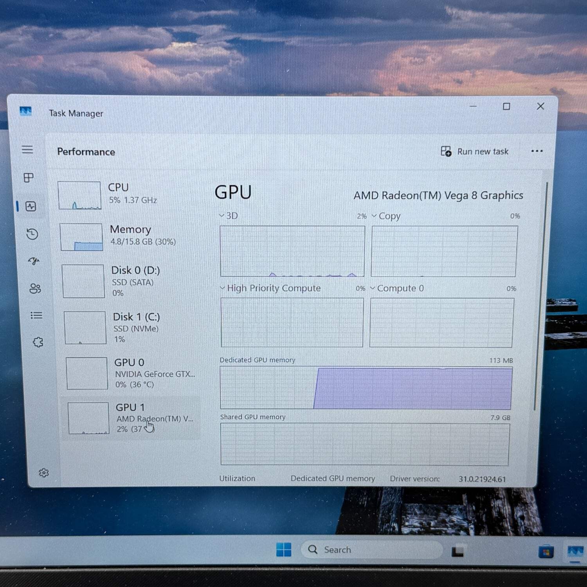Click the search magnifier icon in taskbar
587x587 pixels.
[x=313, y=549]
